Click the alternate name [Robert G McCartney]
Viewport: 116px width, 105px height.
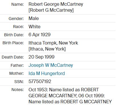tap(51, 10)
